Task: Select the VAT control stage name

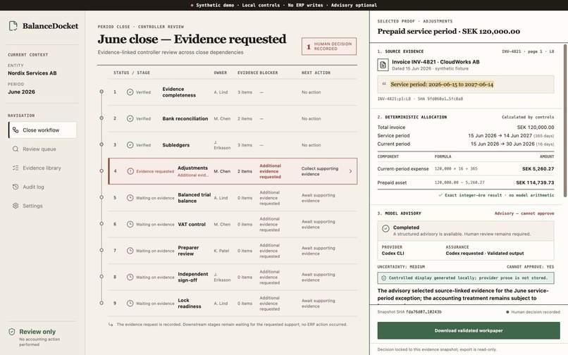Action: 192,224
